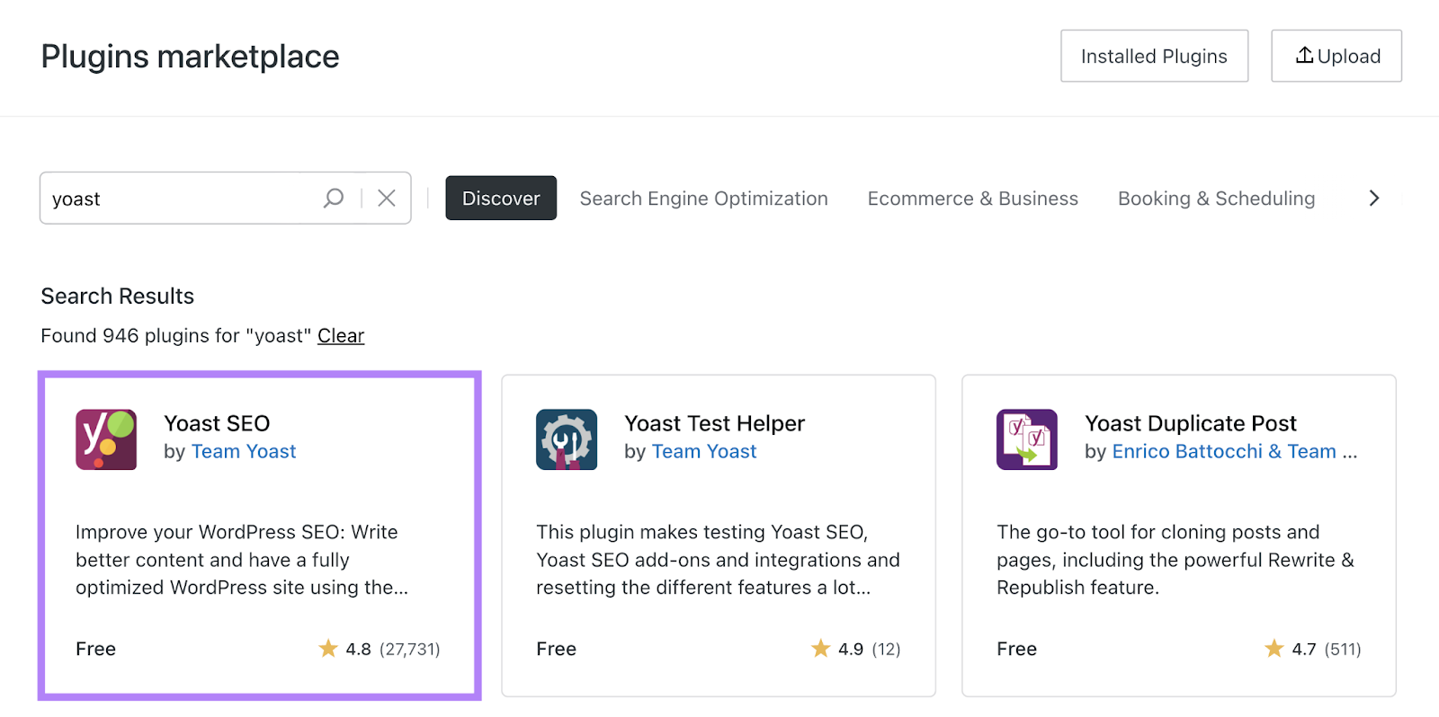Screen dimensions: 1439x717
Task: Click the Clear search results link
Action: tap(341, 336)
